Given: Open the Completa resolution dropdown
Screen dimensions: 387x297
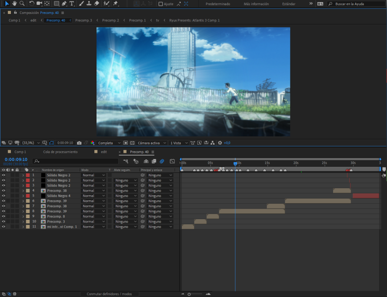Looking at the screenshot, I should pyautogui.click(x=108, y=143).
